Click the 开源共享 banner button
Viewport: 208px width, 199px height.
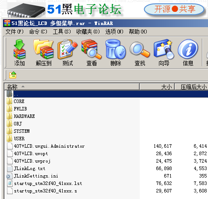tap(174, 9)
